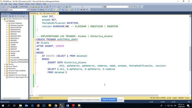Select the BDMONITOREO database
192x108 pixels.
pyautogui.click(x=16, y=36)
